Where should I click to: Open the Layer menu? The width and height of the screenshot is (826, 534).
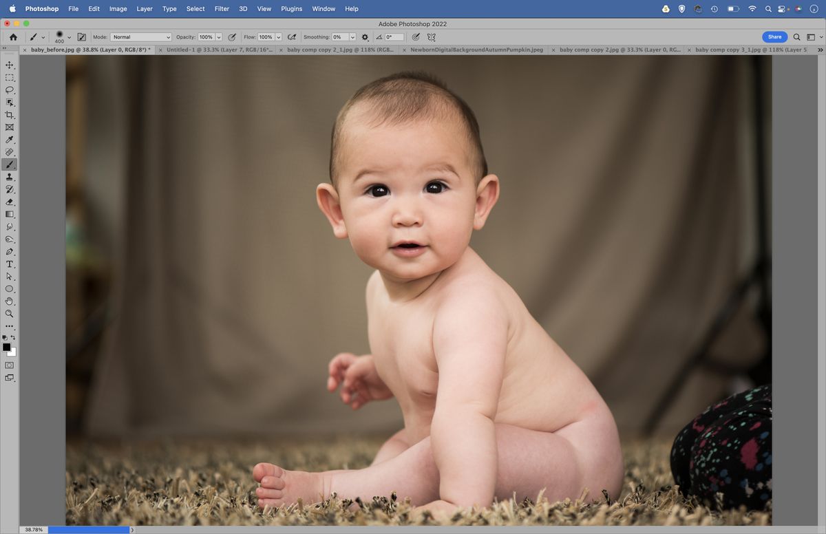tap(145, 9)
